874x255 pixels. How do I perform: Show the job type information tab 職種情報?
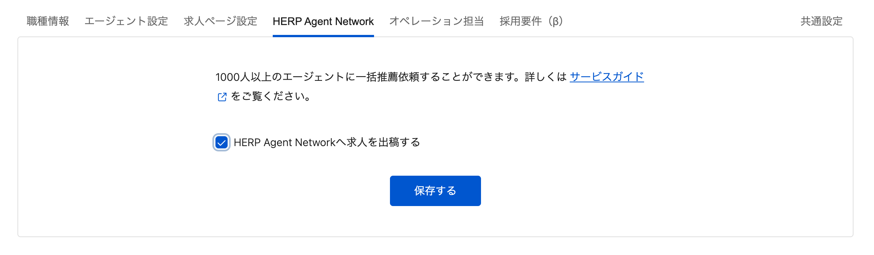(48, 21)
